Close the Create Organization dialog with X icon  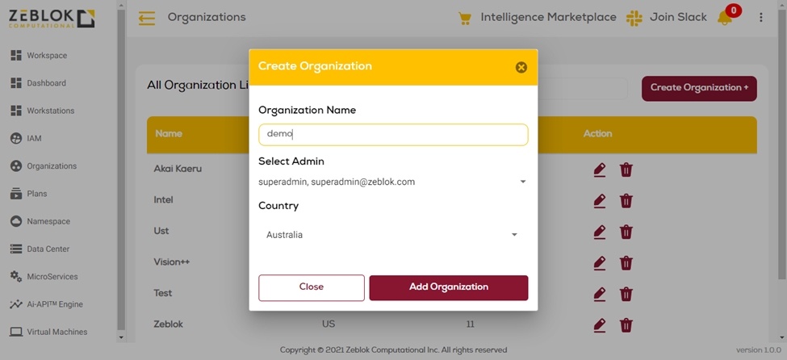click(x=521, y=67)
